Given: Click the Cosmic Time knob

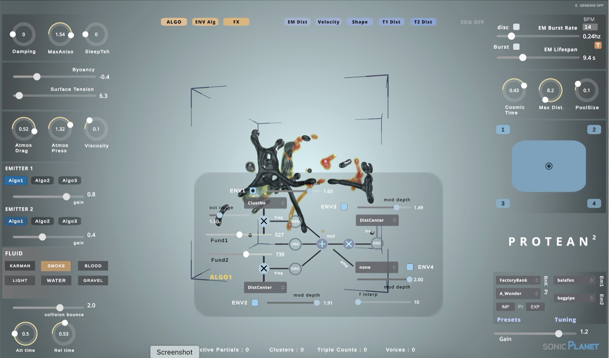Looking at the screenshot, I should coord(514,91).
